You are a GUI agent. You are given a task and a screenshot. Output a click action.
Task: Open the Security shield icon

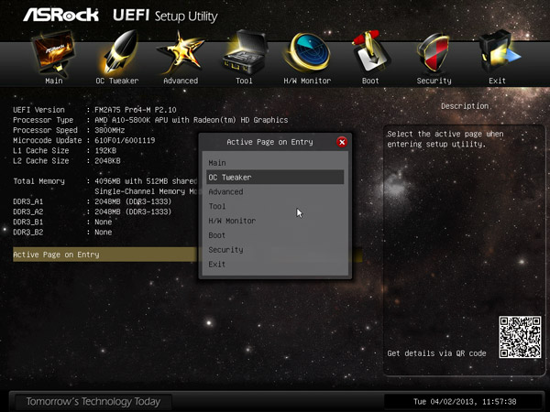coord(434,52)
